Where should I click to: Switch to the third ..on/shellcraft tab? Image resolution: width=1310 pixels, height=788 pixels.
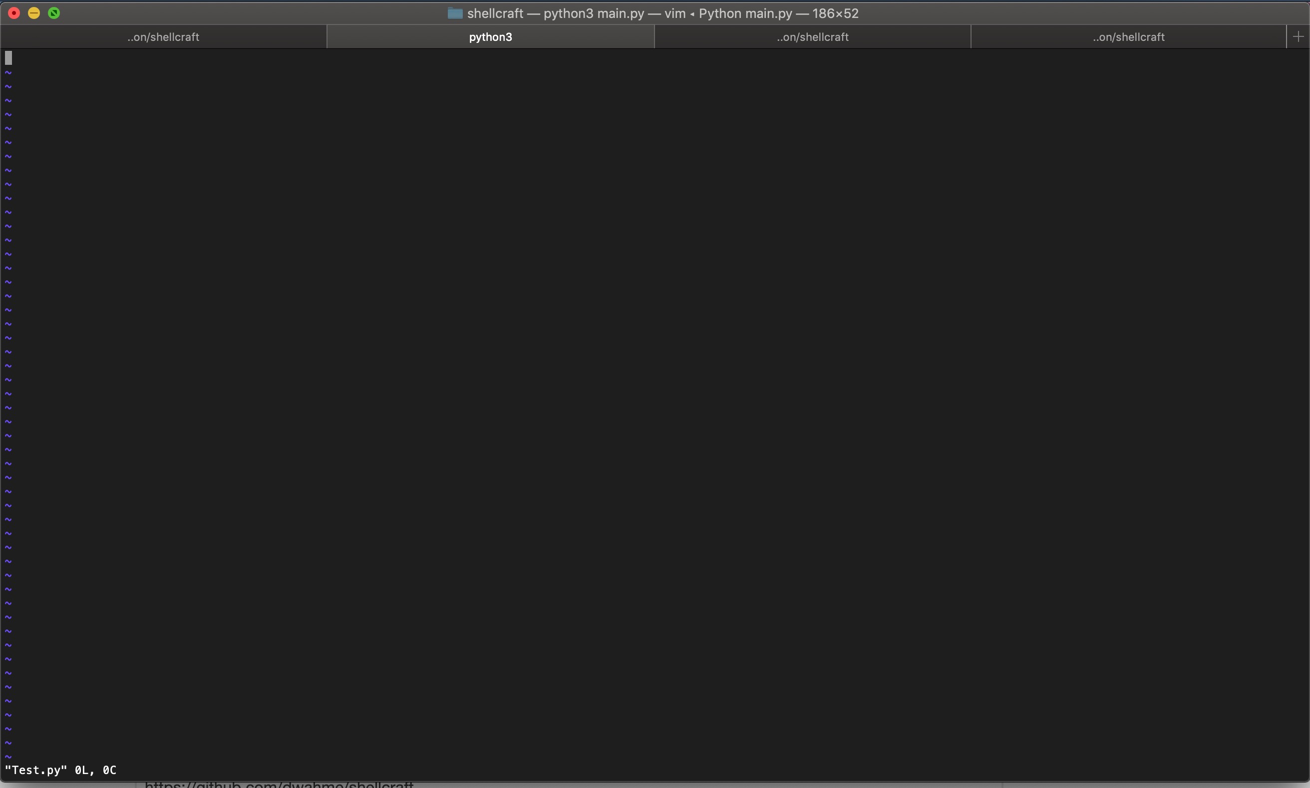[812, 36]
